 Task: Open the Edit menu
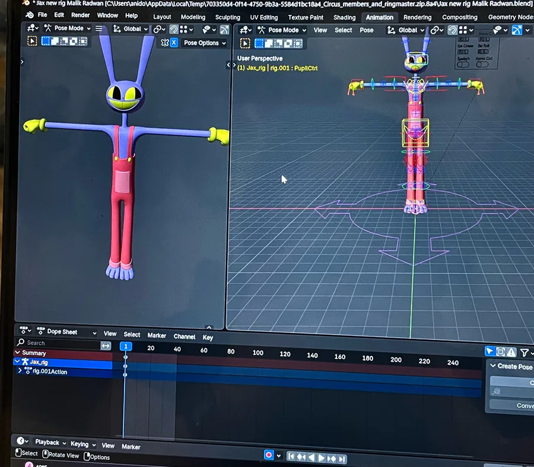click(59, 15)
